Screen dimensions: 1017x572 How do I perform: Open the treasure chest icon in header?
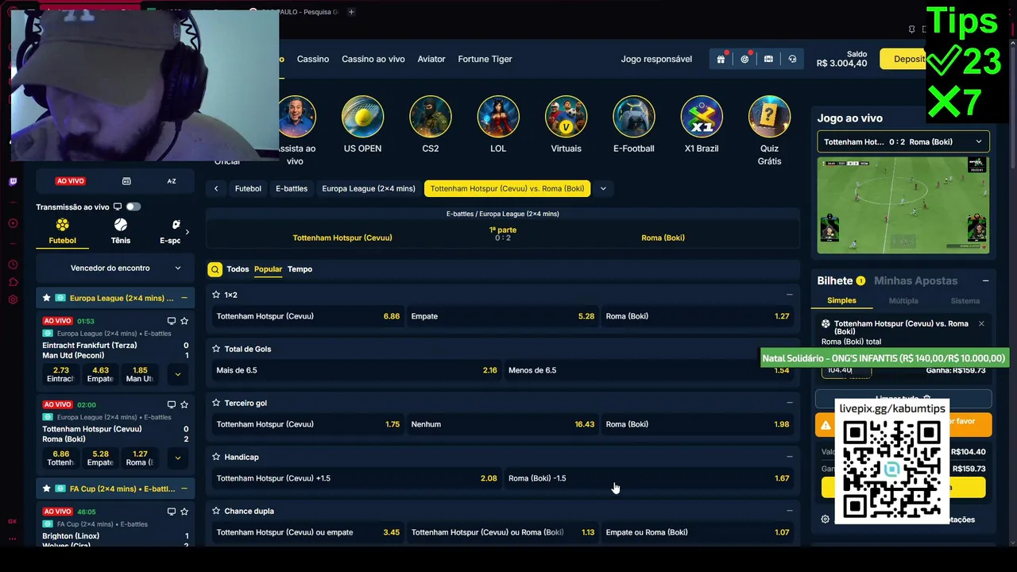point(768,59)
